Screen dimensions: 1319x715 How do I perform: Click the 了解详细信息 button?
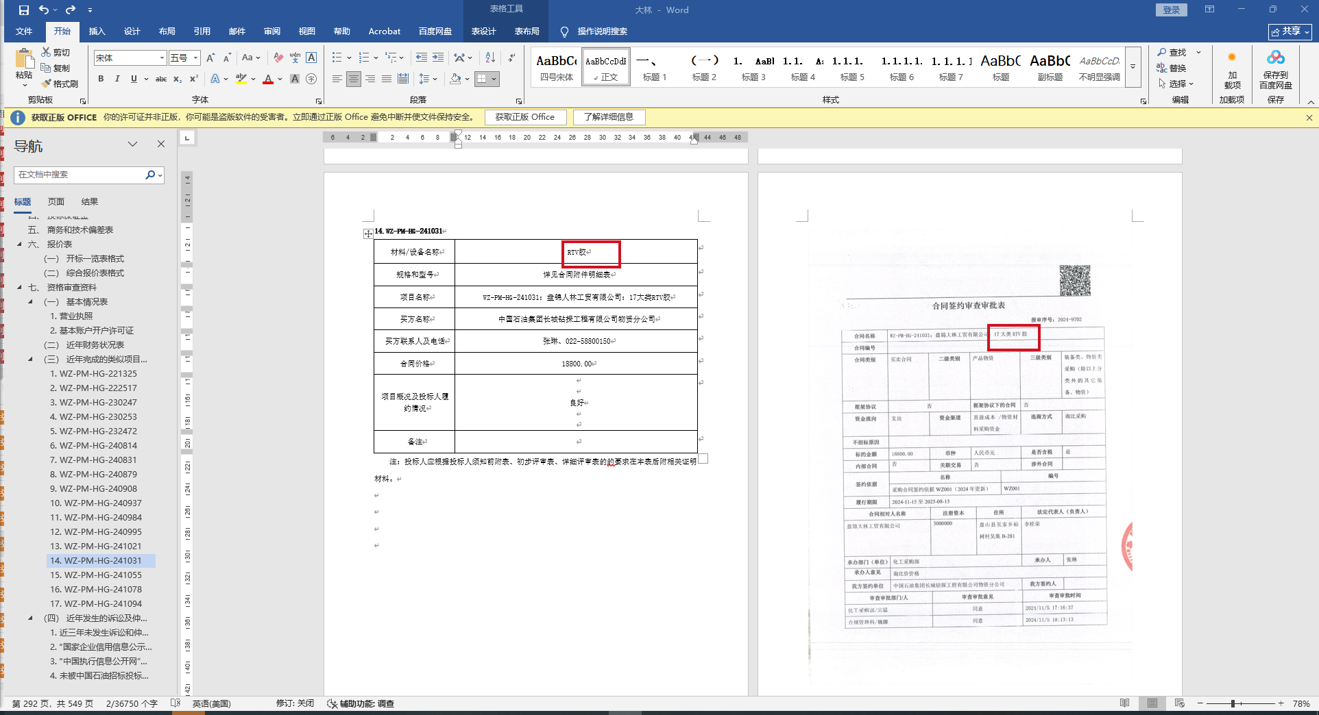point(609,117)
